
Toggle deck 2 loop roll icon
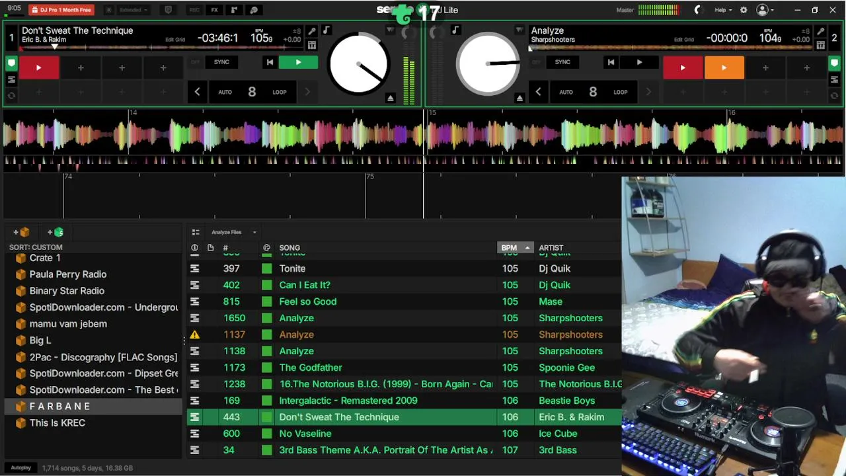[834, 95]
